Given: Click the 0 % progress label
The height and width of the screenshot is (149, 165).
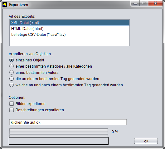Looking at the screenshot, I should [x=115, y=132].
